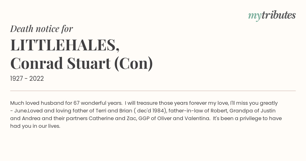Click the number "67" in the first sentence

click(76, 103)
